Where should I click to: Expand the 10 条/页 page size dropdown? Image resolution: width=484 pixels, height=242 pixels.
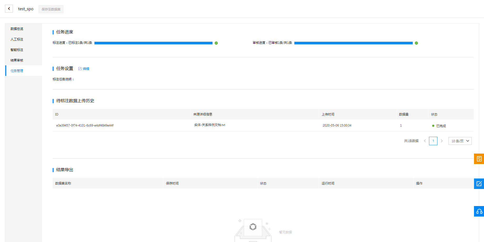point(460,141)
